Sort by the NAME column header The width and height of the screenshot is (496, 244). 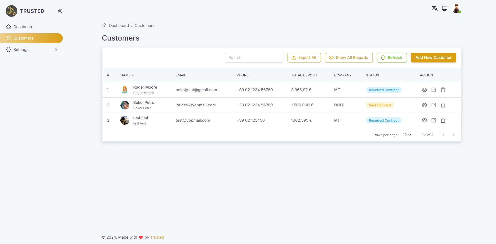coord(127,75)
